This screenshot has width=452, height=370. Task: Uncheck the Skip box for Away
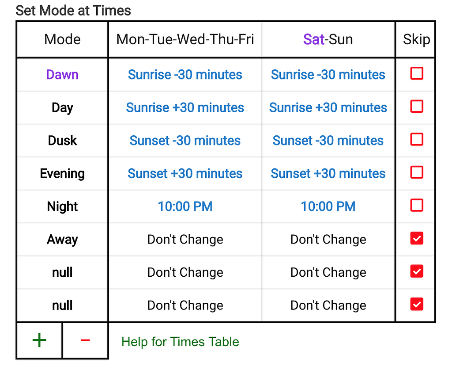417,238
